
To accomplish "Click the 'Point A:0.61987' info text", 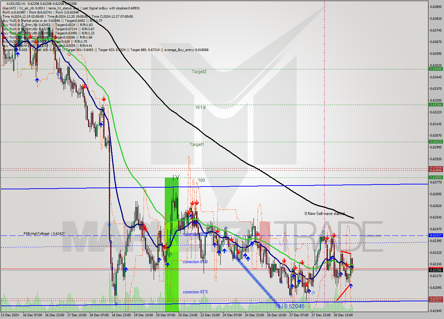I will click(x=15, y=12).
